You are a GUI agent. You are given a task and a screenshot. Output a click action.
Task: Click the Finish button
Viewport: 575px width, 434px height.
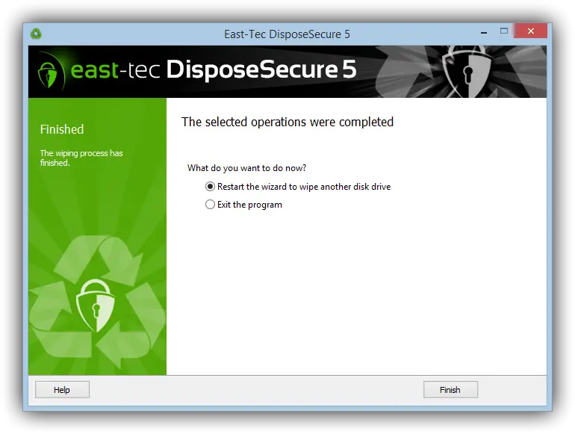coord(450,390)
